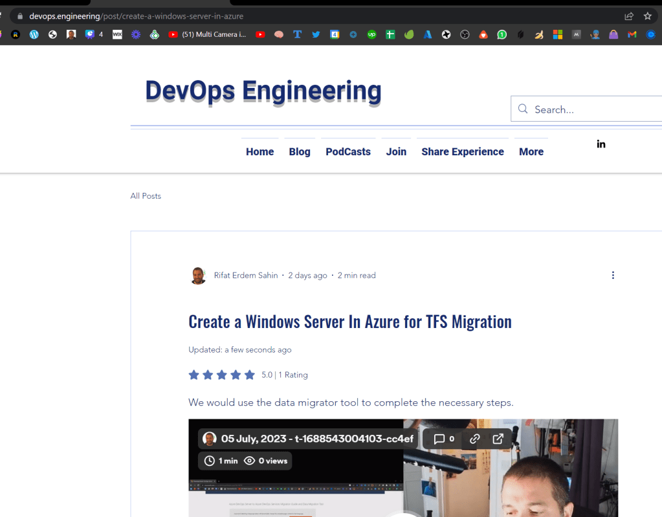This screenshot has width=662, height=517.
Task: Open the Gmail bookmark icon
Action: pyautogui.click(x=632, y=34)
